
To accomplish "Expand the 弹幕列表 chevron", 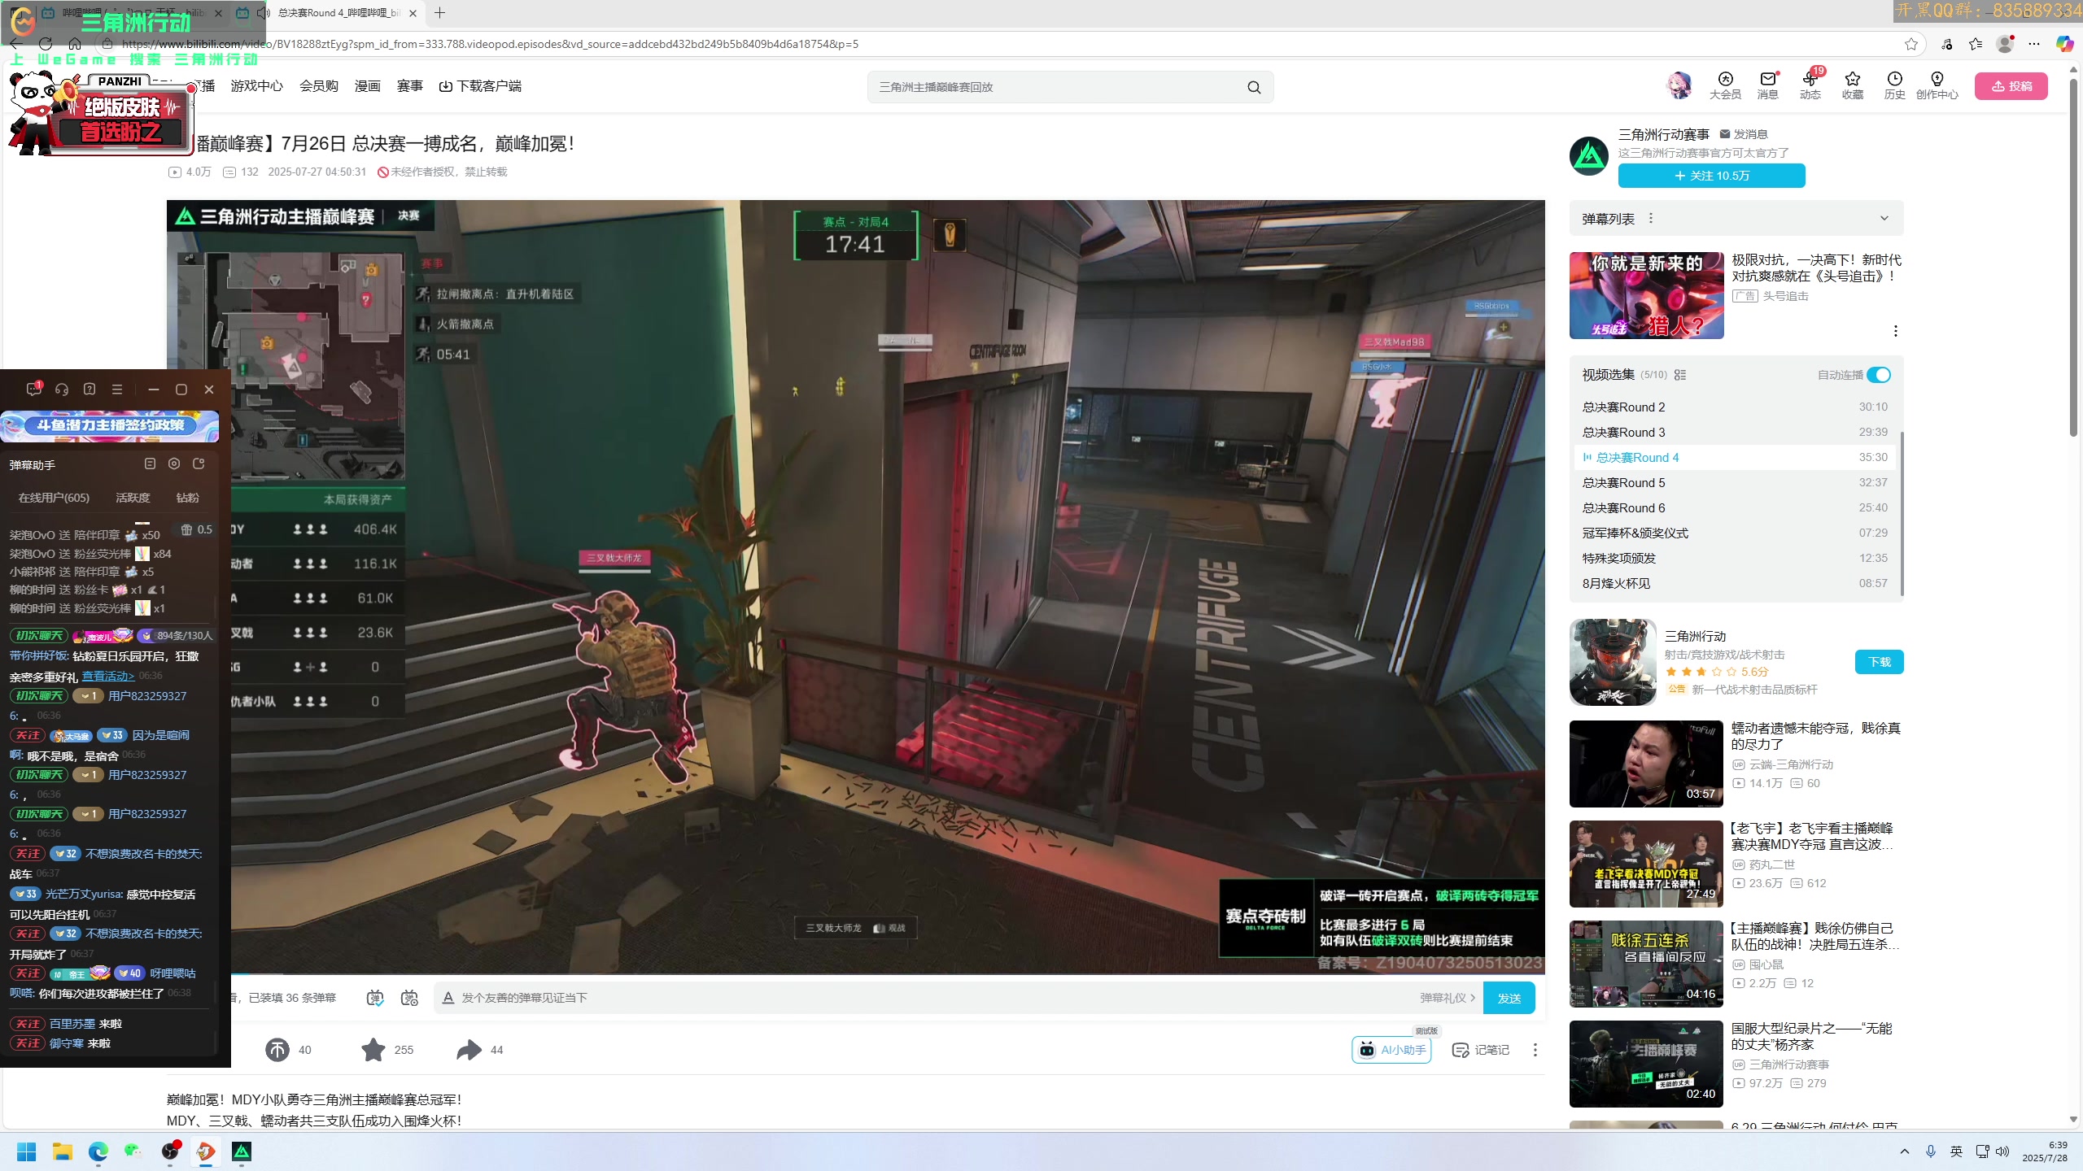I will [1884, 218].
